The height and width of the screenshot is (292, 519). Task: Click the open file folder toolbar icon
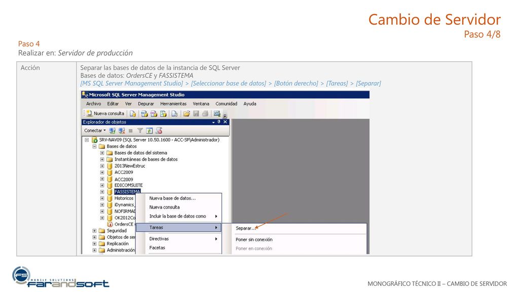pos(187,114)
